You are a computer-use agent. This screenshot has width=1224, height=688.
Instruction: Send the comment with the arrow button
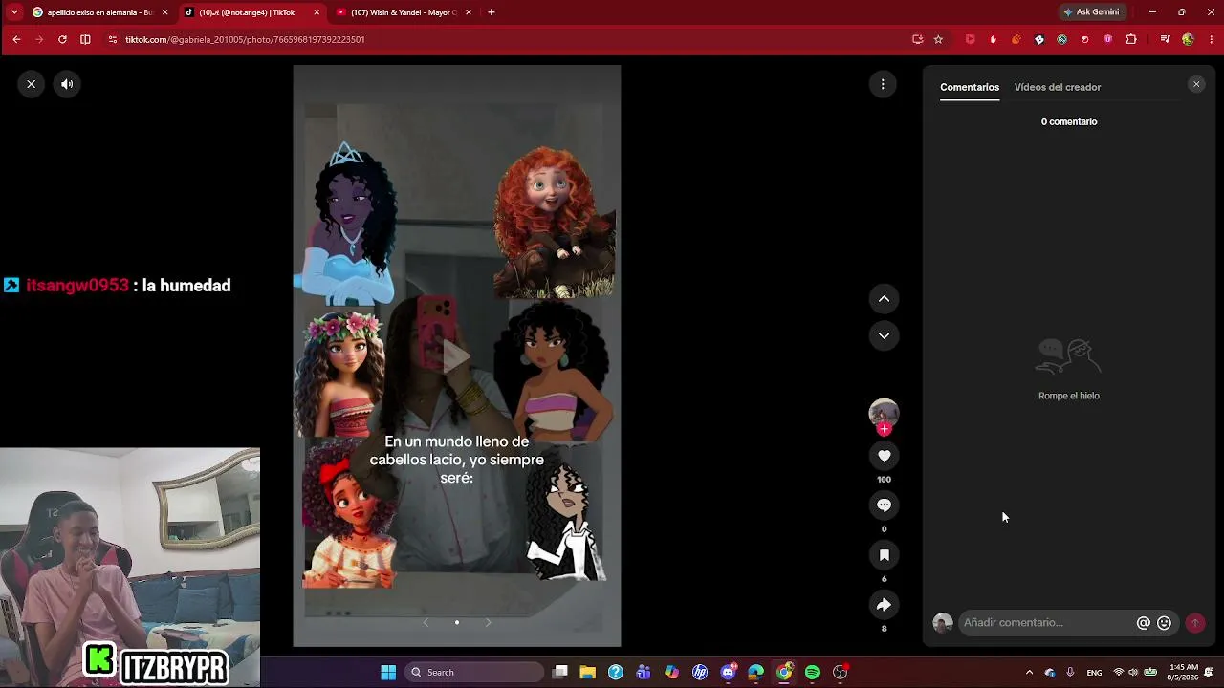(x=1194, y=623)
